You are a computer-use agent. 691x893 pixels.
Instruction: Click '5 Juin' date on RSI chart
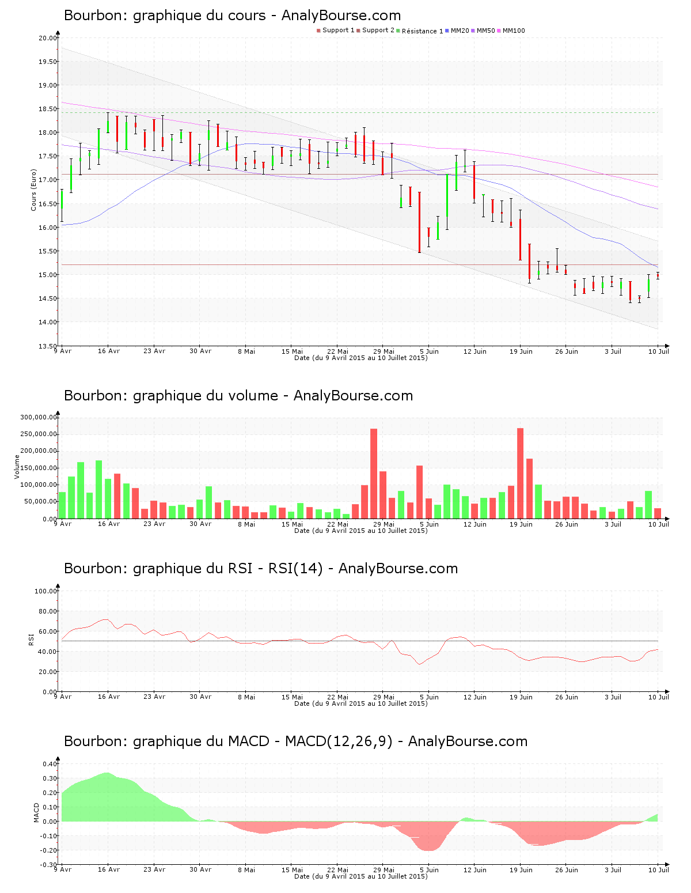click(x=429, y=697)
